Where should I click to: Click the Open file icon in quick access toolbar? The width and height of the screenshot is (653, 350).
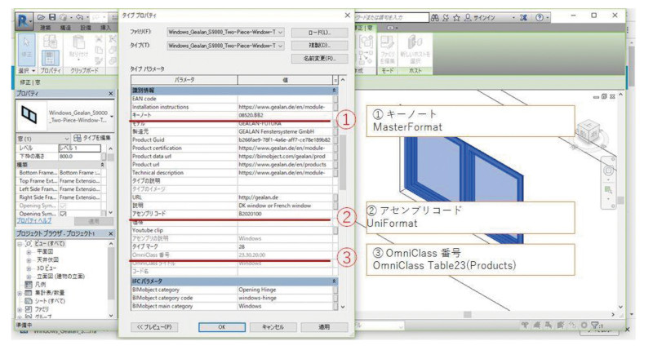tap(42, 17)
